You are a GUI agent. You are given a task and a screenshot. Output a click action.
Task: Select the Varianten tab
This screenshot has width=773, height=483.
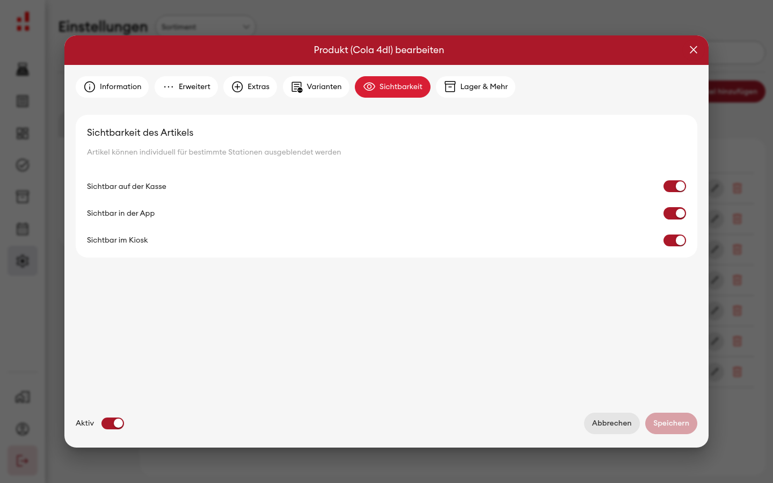pos(316,87)
